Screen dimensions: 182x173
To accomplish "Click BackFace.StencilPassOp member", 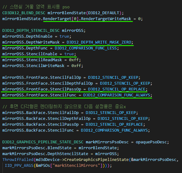I will 52,124.
